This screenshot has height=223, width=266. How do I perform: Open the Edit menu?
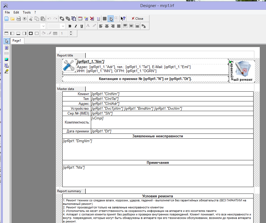point(16,12)
